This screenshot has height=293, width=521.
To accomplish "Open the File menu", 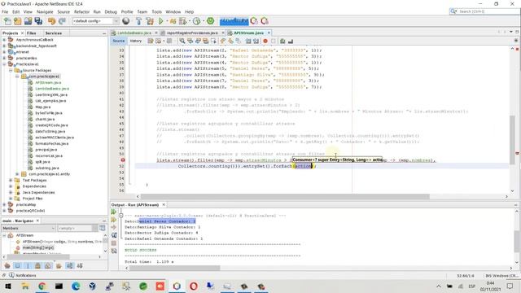I will pyautogui.click(x=5, y=11).
